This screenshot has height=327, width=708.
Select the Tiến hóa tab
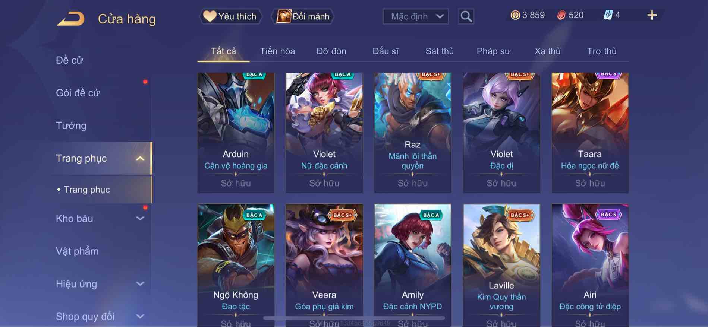[277, 51]
